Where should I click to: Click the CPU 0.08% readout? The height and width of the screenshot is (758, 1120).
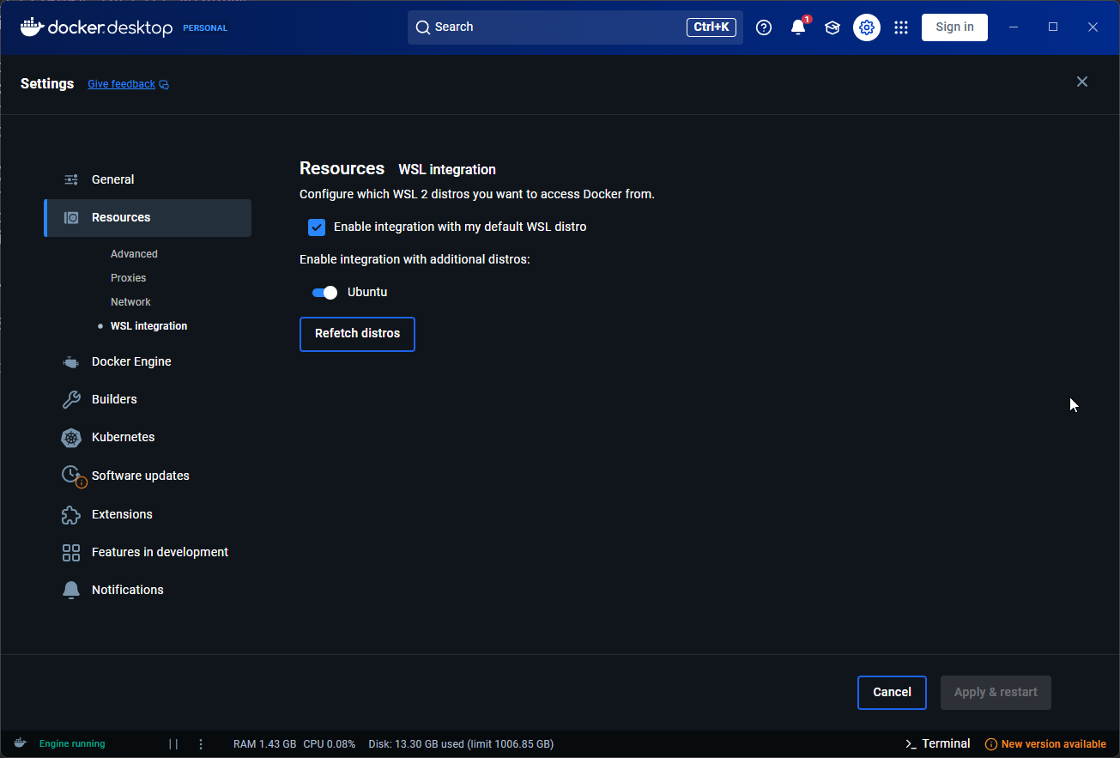(x=330, y=744)
